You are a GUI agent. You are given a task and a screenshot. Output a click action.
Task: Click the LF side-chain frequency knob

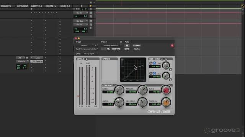166,75
